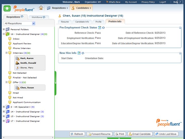Open the Privacy Policy link
This screenshot has height=139, width=185.
coord(155,2)
